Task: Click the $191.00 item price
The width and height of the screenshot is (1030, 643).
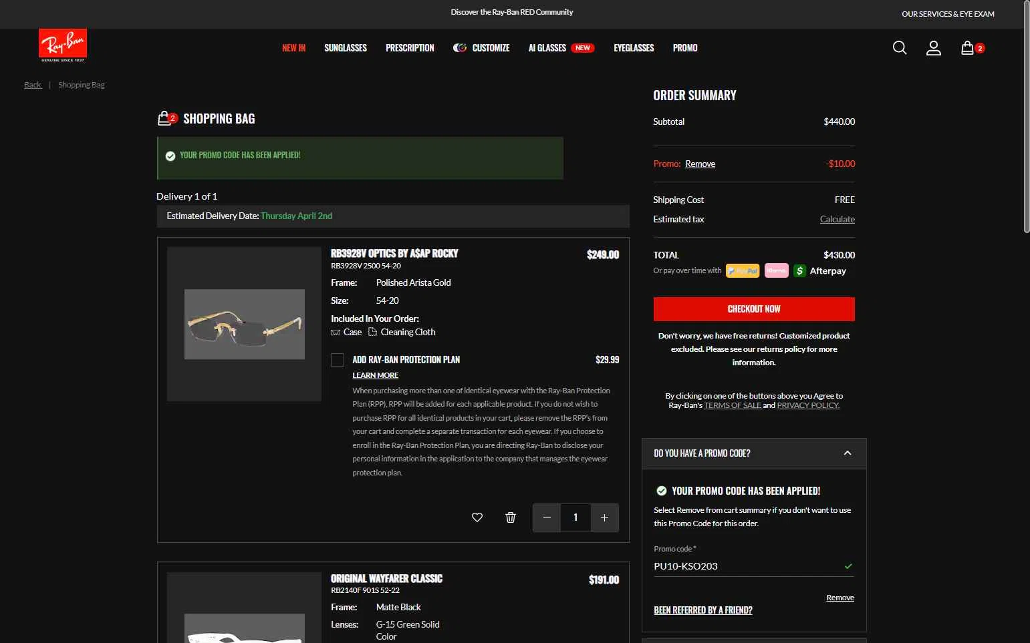Action: click(604, 580)
